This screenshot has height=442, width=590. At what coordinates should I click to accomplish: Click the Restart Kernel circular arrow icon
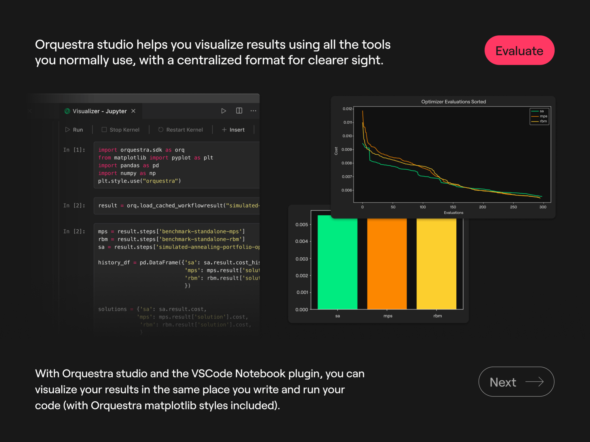pos(161,130)
